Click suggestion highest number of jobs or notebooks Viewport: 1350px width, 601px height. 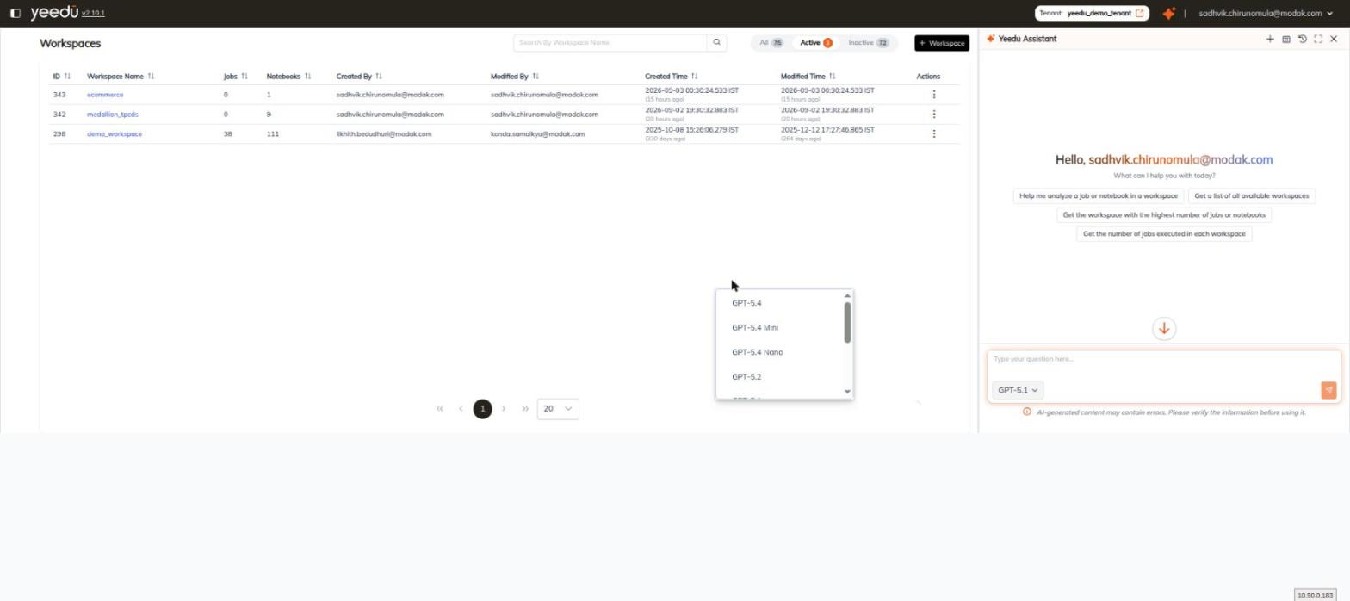coord(1164,215)
